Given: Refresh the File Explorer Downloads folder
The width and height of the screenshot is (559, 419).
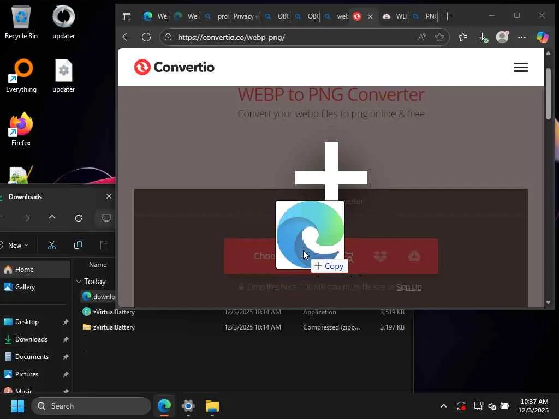Looking at the screenshot, I should point(79,218).
